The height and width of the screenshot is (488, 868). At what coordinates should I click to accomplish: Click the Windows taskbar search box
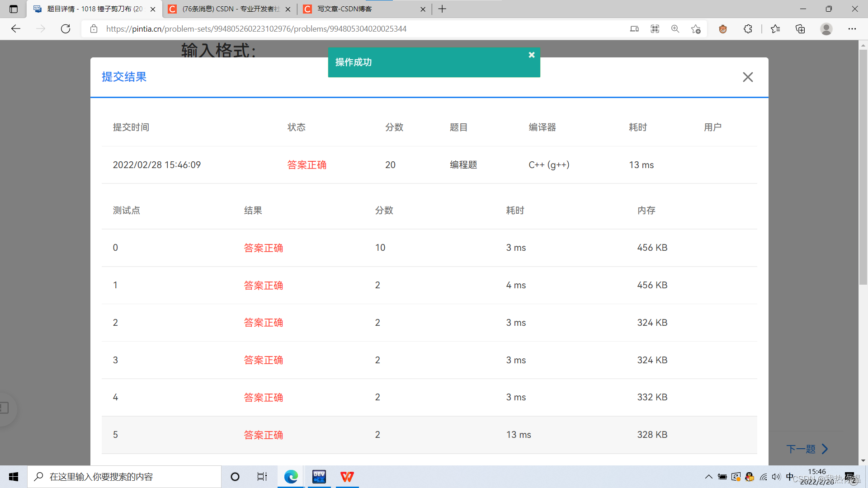point(124,476)
